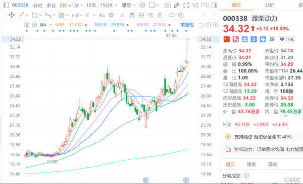The height and width of the screenshot is (184, 303).
Task: Click the pink lightning bolt icon
Action: click(x=235, y=39)
